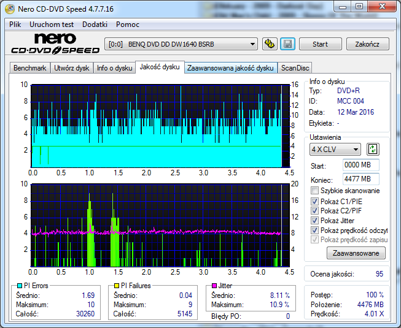
Task: Click PI Failures average 0.04
Action: click(185, 296)
